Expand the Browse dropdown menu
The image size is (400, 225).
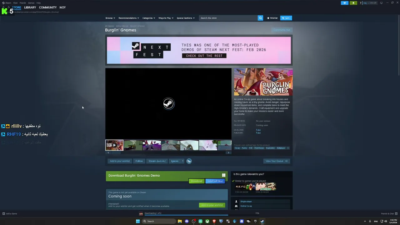(x=110, y=18)
